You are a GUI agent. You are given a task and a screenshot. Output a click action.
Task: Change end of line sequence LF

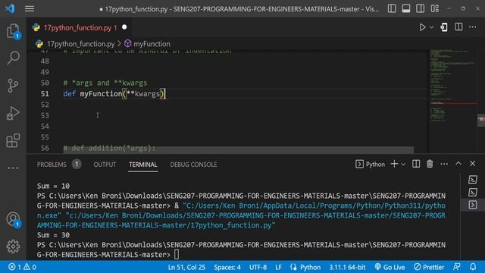[278, 267]
